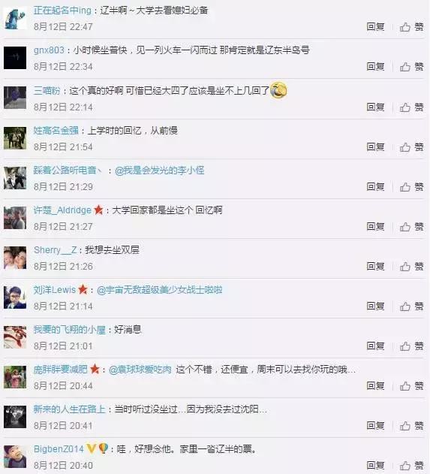Like the comment by gnx803
Image resolution: width=430 pixels, height=474 pixels.
tap(411, 67)
